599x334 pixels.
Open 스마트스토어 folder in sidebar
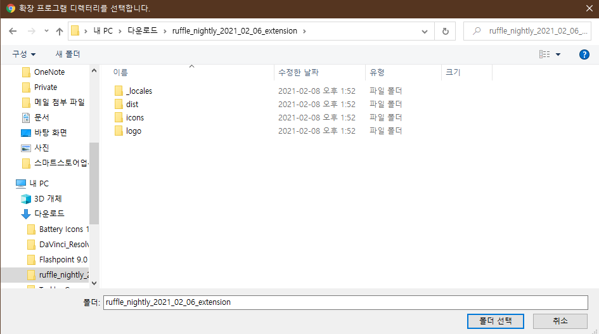coord(61,163)
